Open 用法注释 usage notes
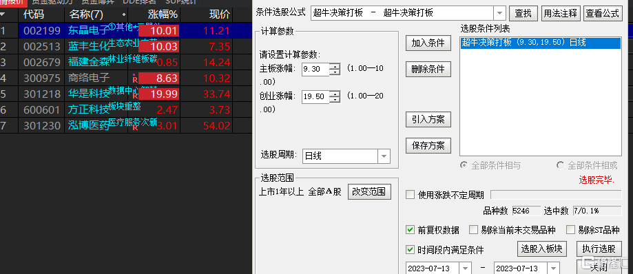Image resolution: width=633 pixels, height=274 pixels. pyautogui.click(x=560, y=13)
